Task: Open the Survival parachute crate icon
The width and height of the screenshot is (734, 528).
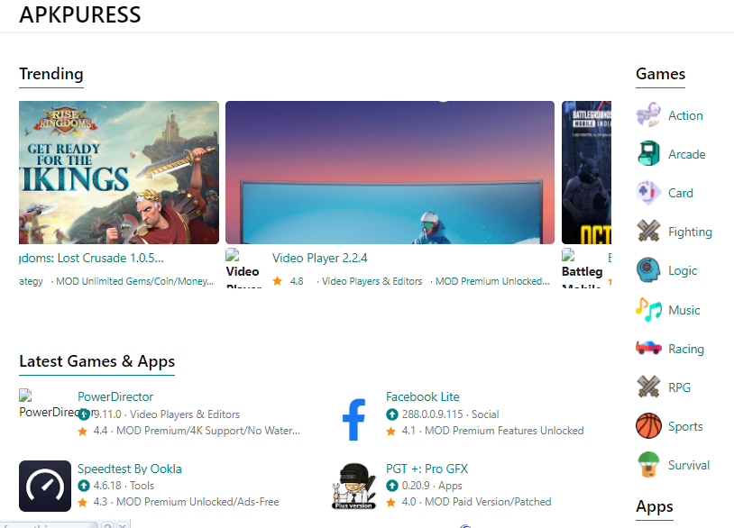Action: 648,465
